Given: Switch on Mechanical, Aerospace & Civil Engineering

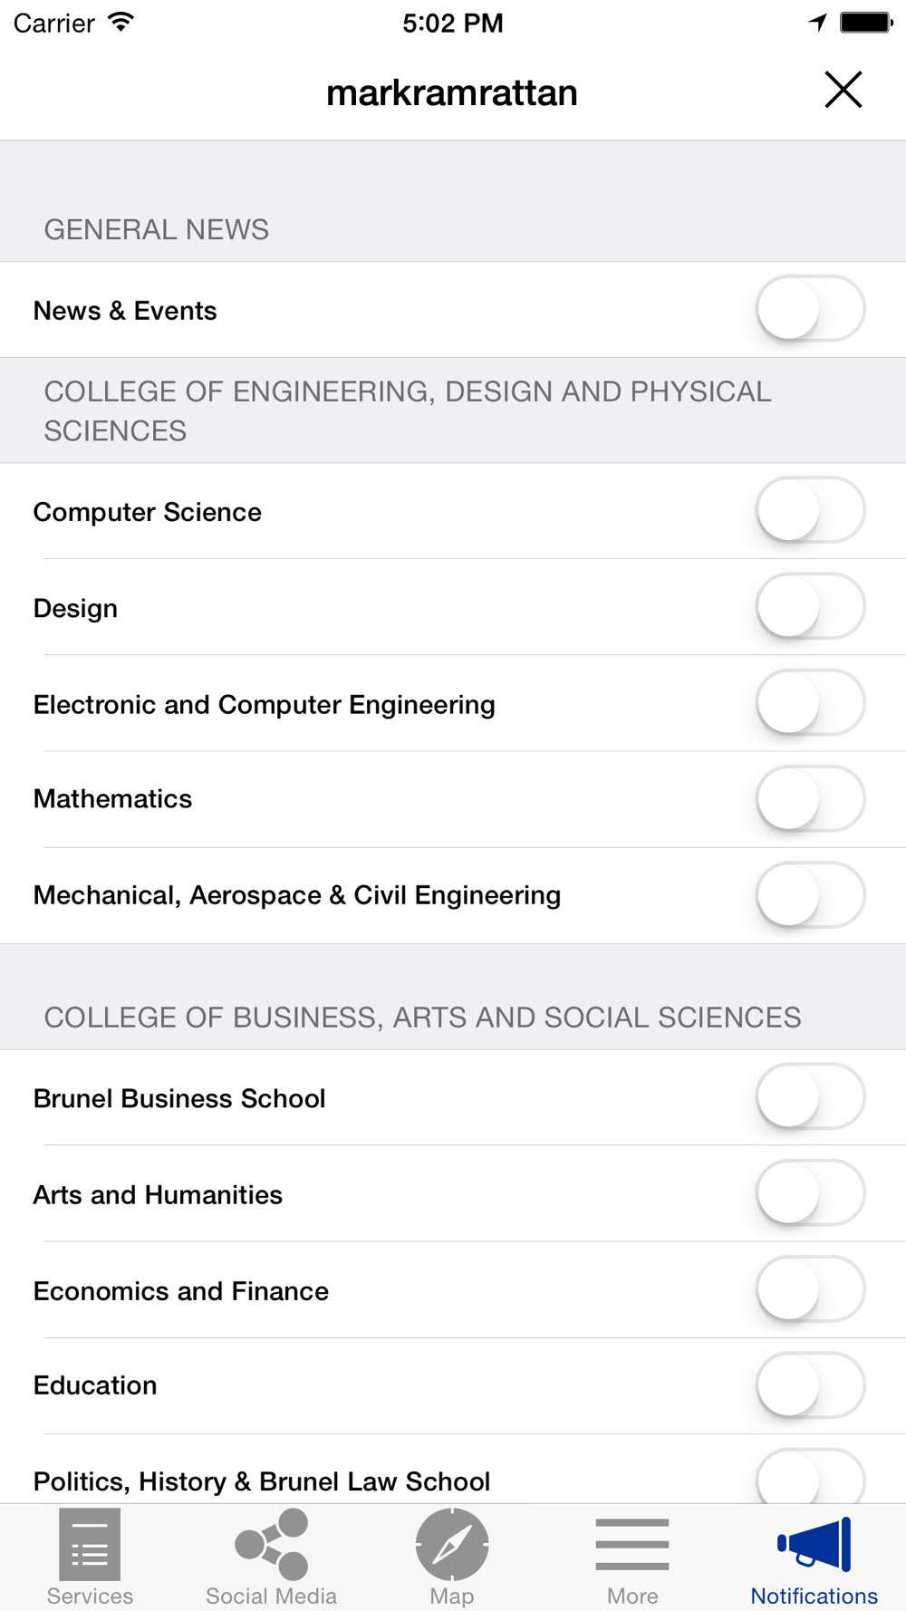Looking at the screenshot, I should 810,895.
